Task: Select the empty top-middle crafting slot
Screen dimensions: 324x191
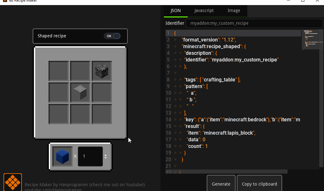Action: [x=80, y=71]
